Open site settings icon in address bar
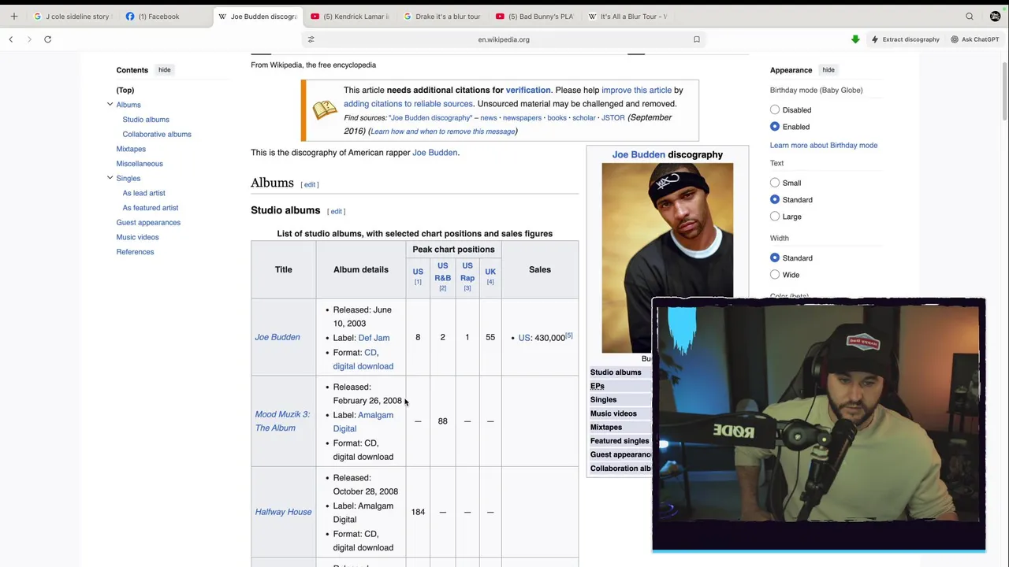This screenshot has width=1009, height=567. (x=311, y=39)
